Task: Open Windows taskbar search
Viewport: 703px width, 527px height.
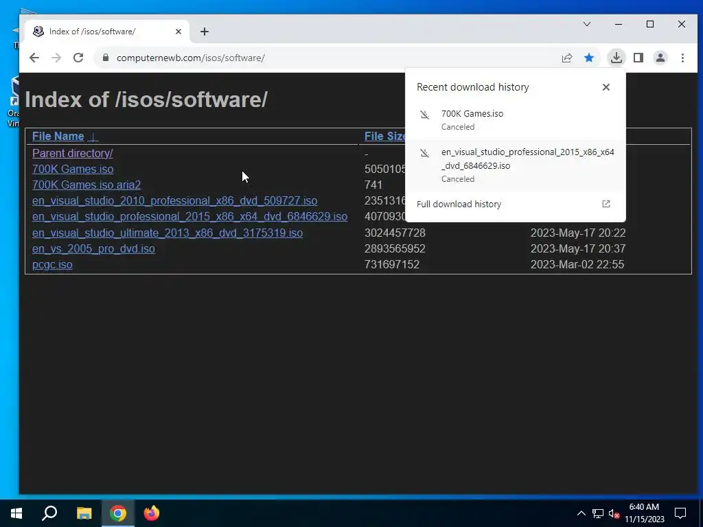Action: [49, 513]
